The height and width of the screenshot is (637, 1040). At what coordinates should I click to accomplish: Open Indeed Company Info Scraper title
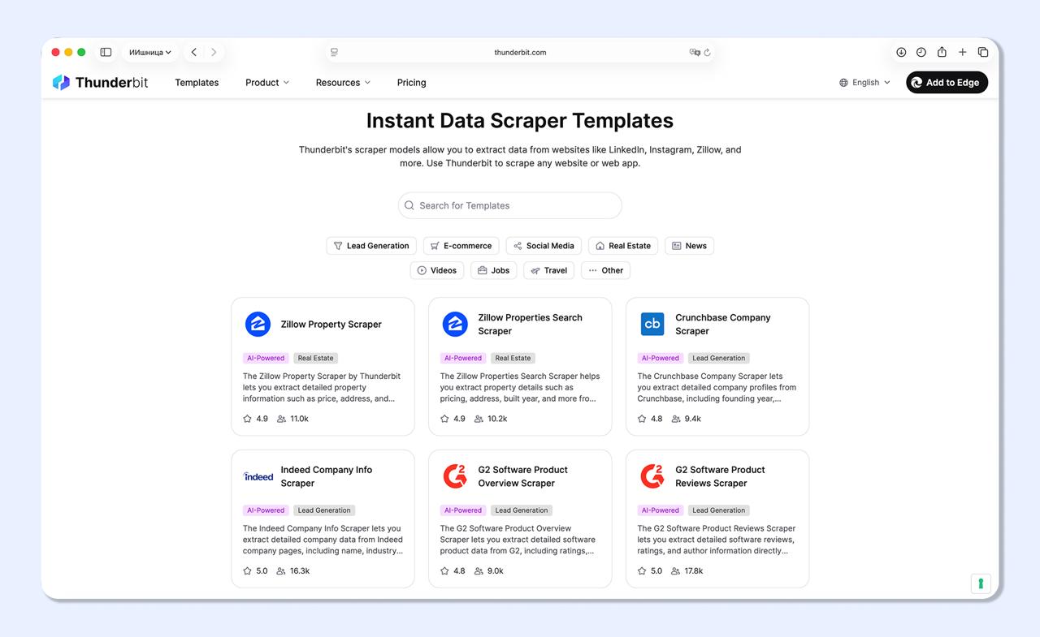pyautogui.click(x=326, y=476)
